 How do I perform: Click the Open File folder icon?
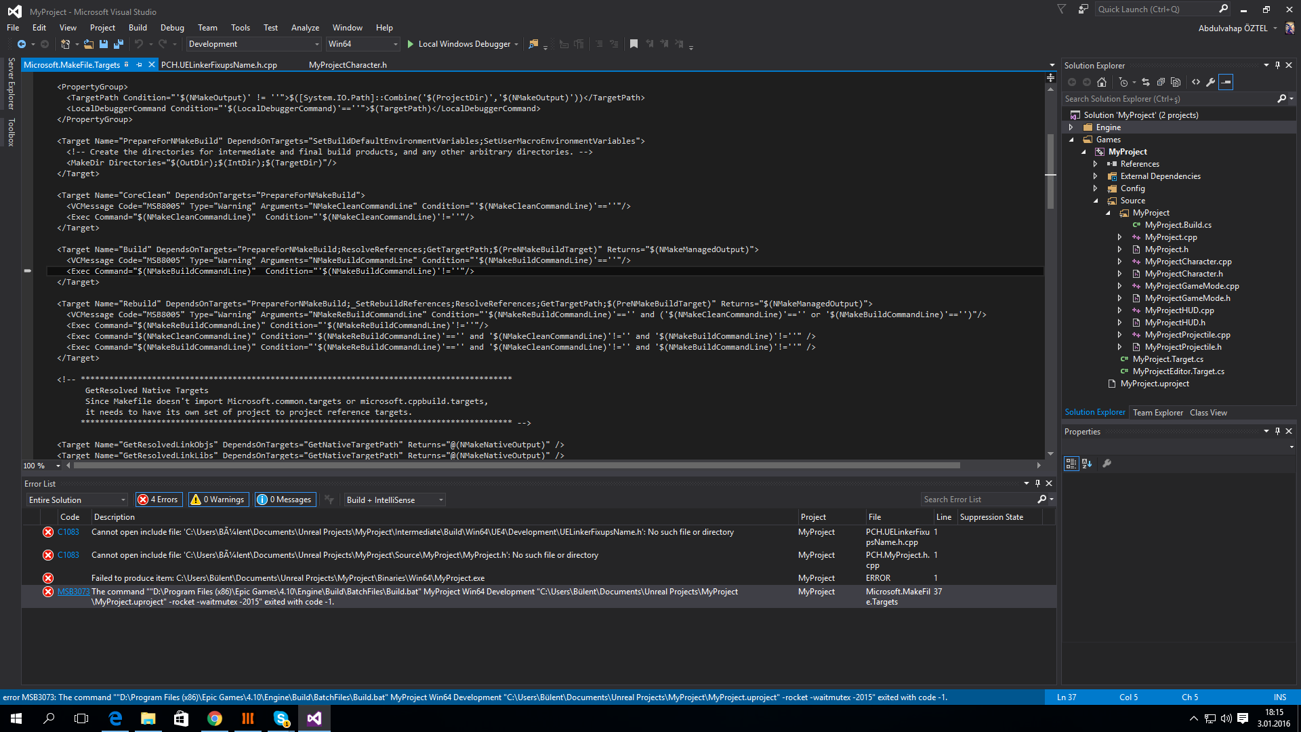point(89,44)
